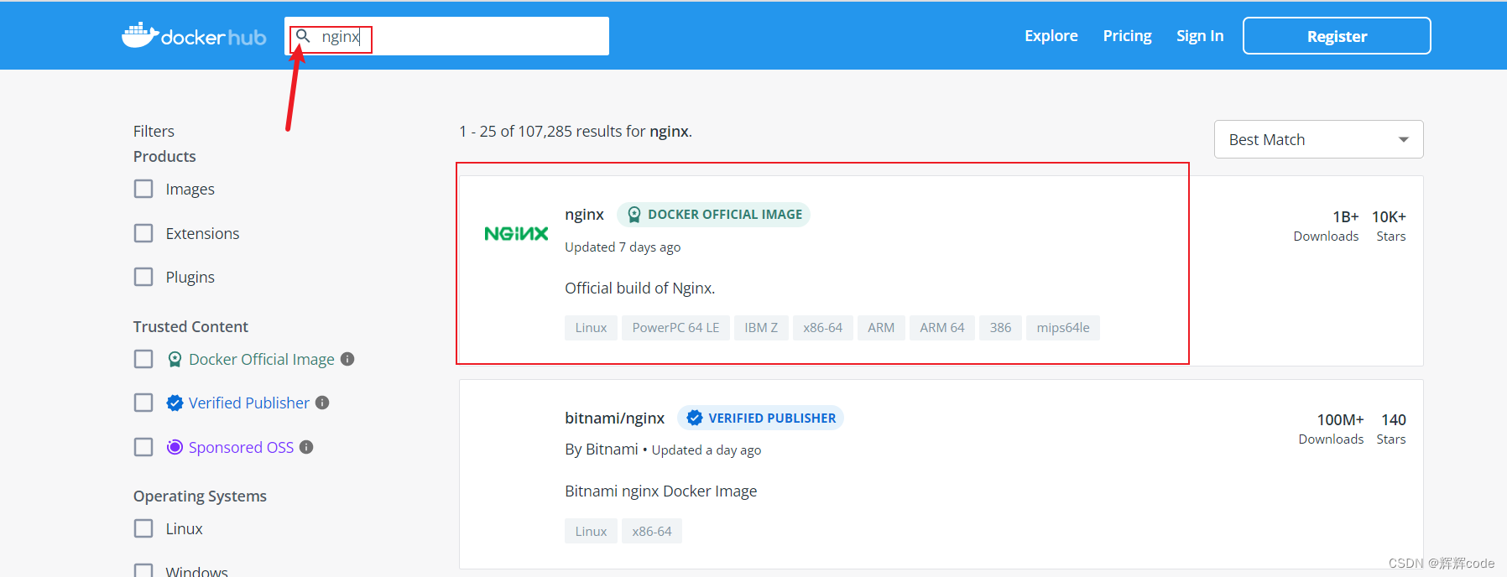Click the ARM 64 tag on nginx
Screen dimensions: 1507x577
941,328
